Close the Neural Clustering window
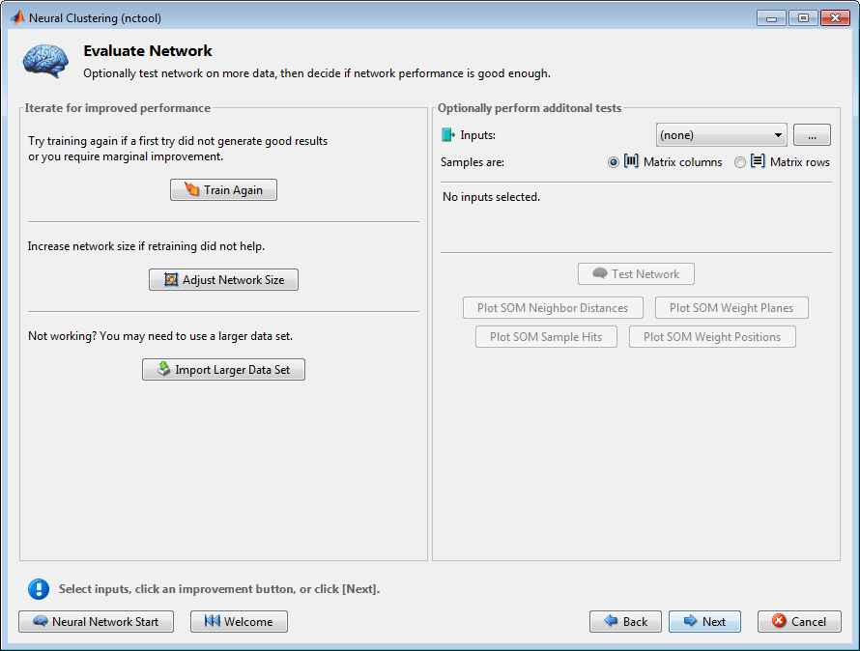Viewport: 860px width, 651px height. pyautogui.click(x=835, y=18)
